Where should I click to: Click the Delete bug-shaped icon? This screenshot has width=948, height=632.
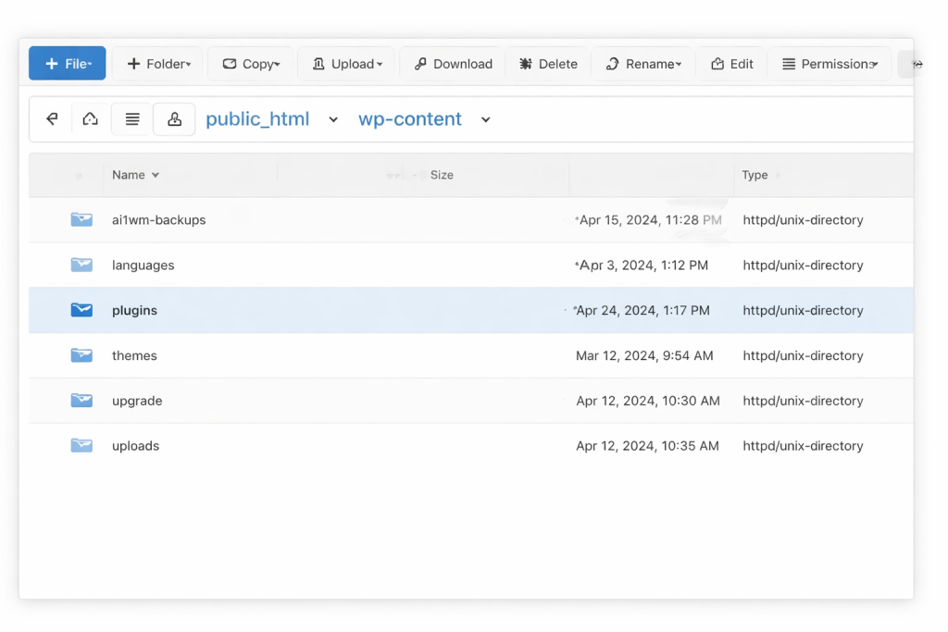(x=526, y=64)
